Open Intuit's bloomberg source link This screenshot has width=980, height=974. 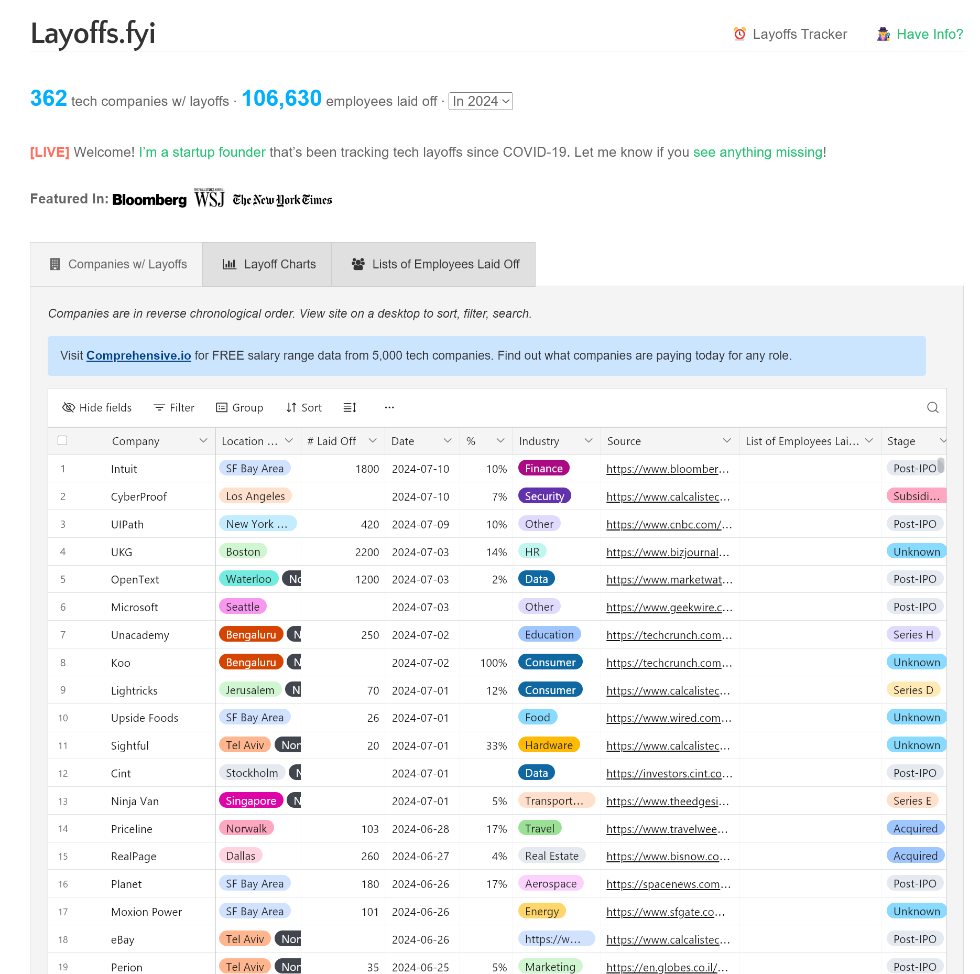tap(668, 469)
